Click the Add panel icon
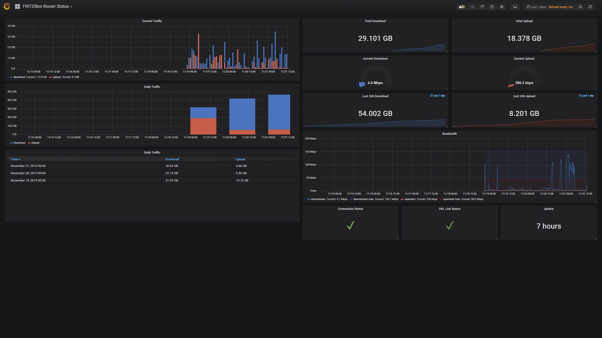This screenshot has width=602, height=338. [462, 7]
